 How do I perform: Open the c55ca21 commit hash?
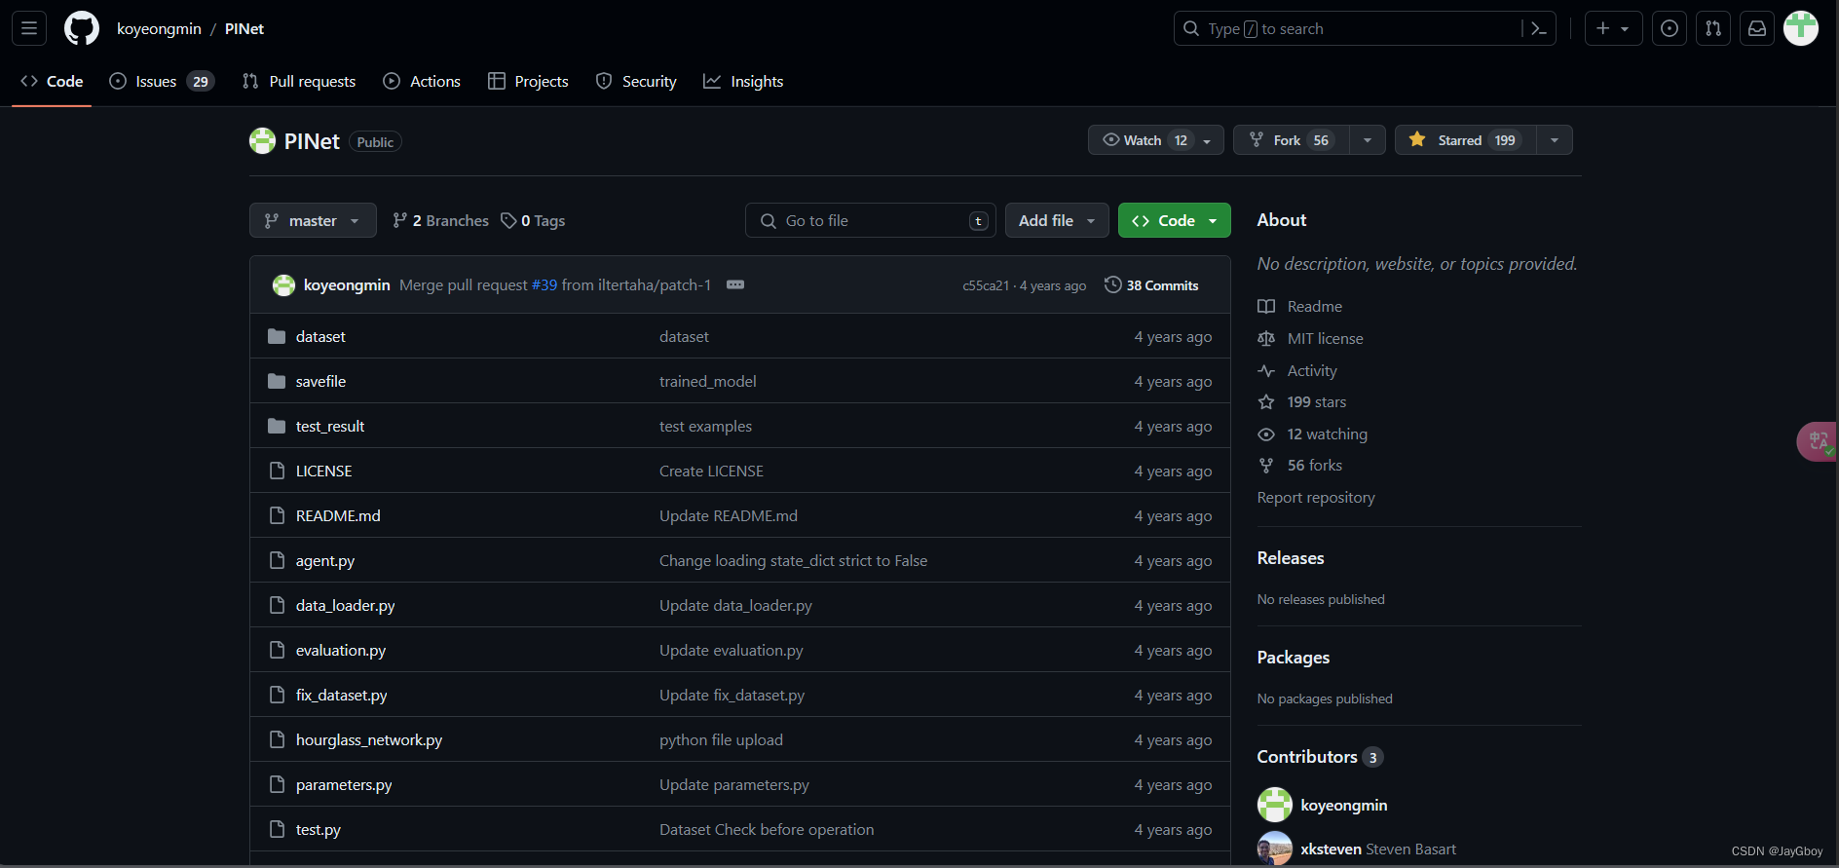point(986,285)
